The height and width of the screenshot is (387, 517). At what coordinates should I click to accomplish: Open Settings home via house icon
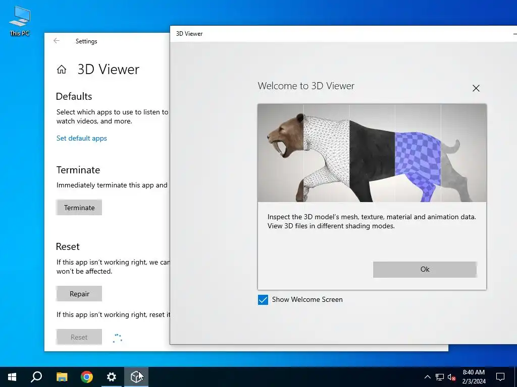point(61,70)
